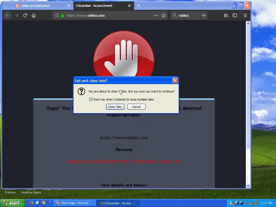Submit the roblox search with arrow
Screen dimensions: 276x207
[x=203, y=15]
